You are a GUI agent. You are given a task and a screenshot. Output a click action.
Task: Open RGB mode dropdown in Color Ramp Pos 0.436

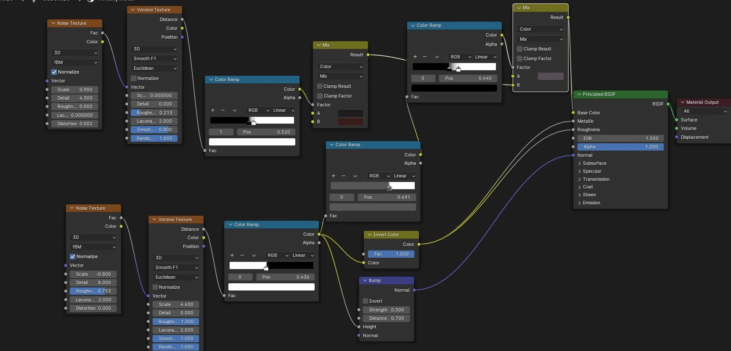tap(278, 255)
